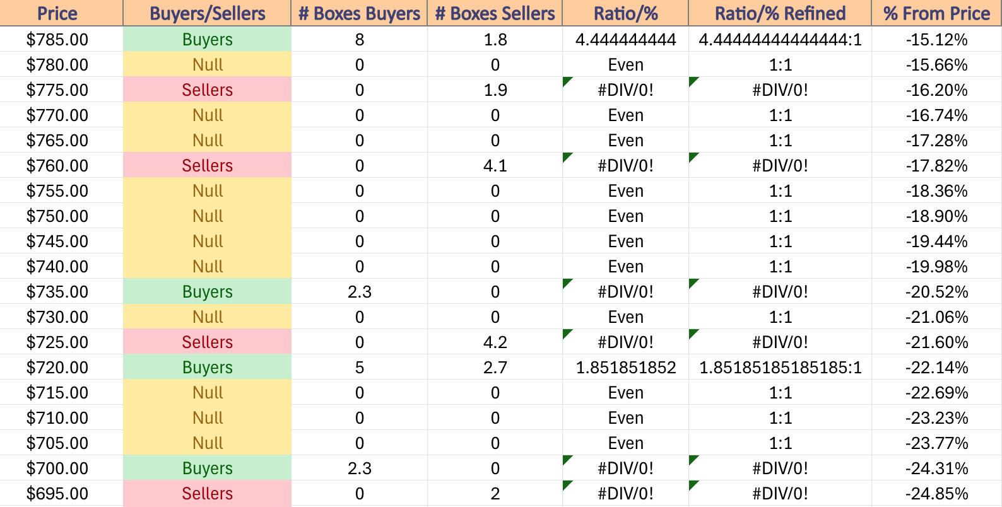The width and height of the screenshot is (1002, 507).
Task: Click the -17.82% cell
Action: [x=936, y=165]
